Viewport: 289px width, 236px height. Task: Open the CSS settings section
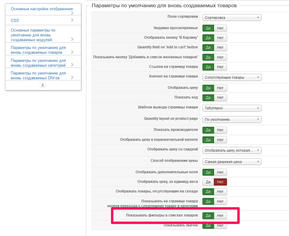pos(15,20)
